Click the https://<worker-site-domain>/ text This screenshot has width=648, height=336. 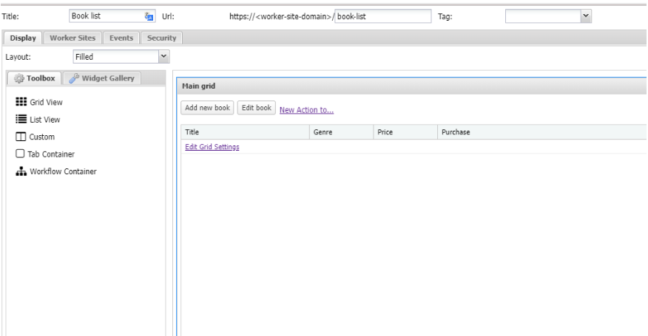281,16
